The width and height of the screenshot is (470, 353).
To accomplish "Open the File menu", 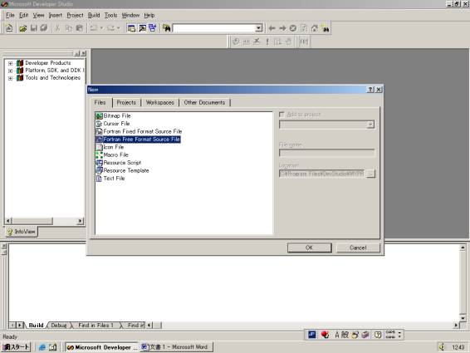I will [x=10, y=15].
